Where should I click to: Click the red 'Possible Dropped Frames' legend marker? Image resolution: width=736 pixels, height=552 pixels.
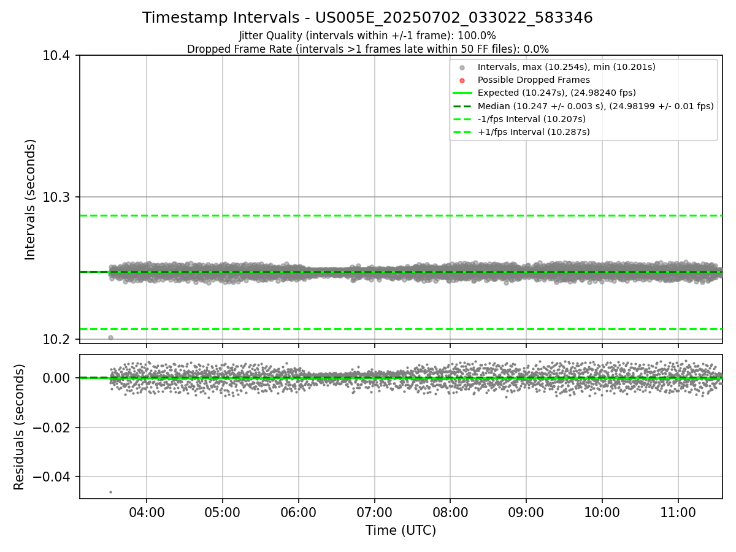point(462,80)
